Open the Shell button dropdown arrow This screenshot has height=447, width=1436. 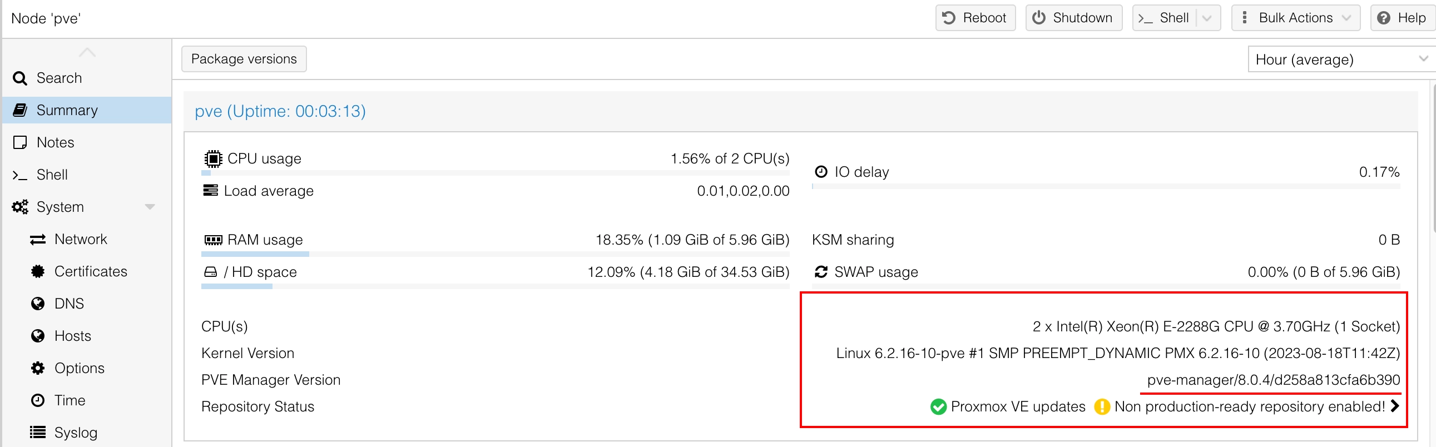pos(1207,18)
